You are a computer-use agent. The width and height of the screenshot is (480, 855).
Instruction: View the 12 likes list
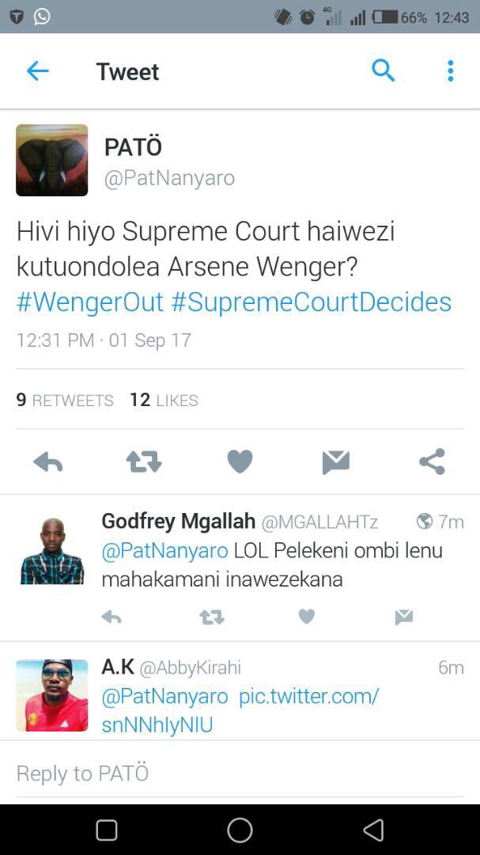[164, 400]
